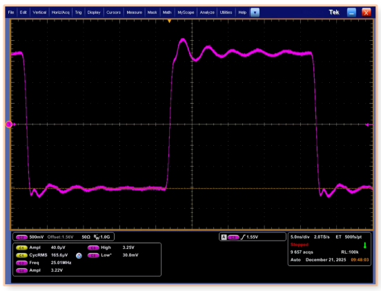Click the C1 badge beside CycRMS
This screenshot has height=291, width=381.
[21, 255]
